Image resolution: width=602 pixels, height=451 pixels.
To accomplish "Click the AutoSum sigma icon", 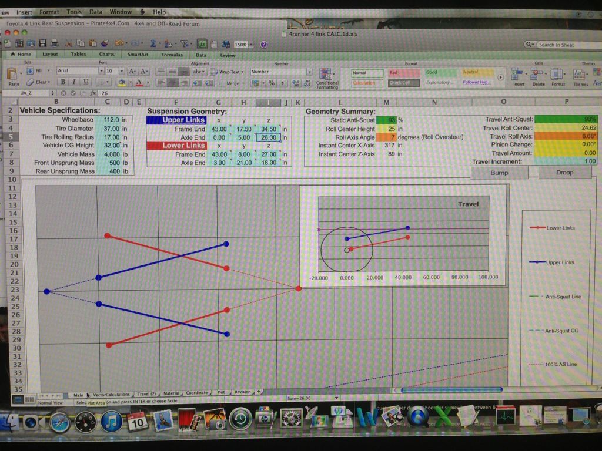I will 153,43.
